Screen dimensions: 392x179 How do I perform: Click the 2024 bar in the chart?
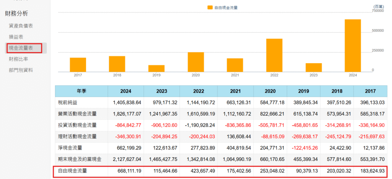coord(353,46)
